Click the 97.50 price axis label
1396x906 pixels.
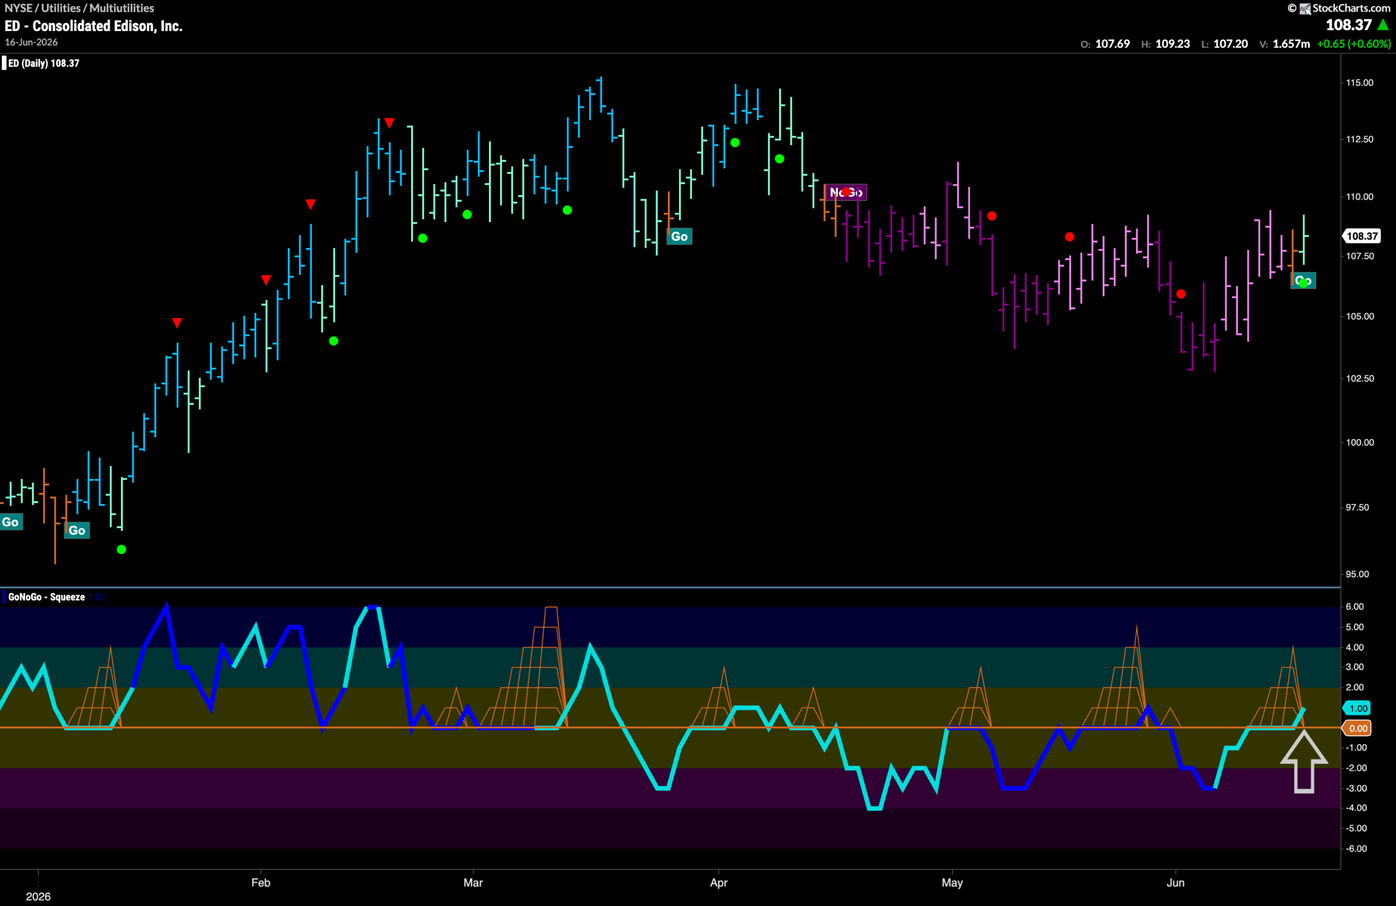click(1357, 508)
